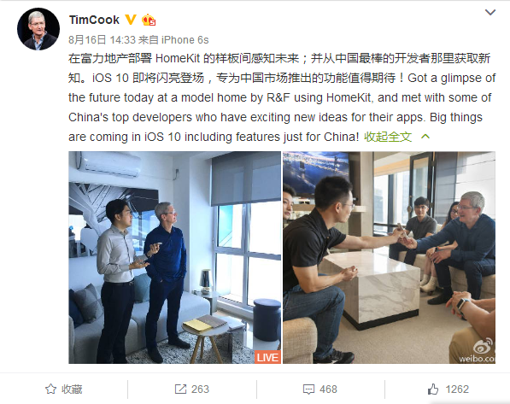Click the 468 comment count
This screenshot has width=510, height=404.
[x=328, y=389]
